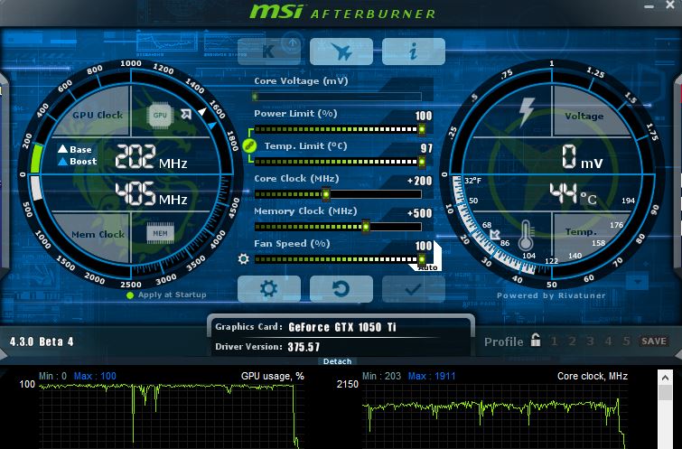The height and width of the screenshot is (449, 682).
Task: Select profile slot 2
Action: pos(572,341)
